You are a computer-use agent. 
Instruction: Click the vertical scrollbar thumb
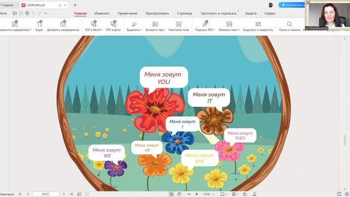[x=345, y=140]
